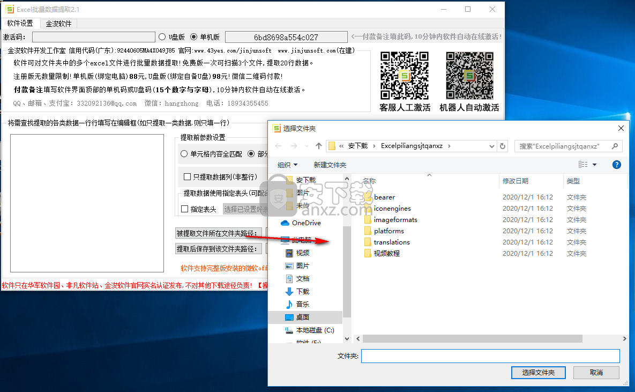635x392 pixels.
Task: Expand the path chevron after Excelpiliangsjtqanxz
Action: pyautogui.click(x=449, y=146)
